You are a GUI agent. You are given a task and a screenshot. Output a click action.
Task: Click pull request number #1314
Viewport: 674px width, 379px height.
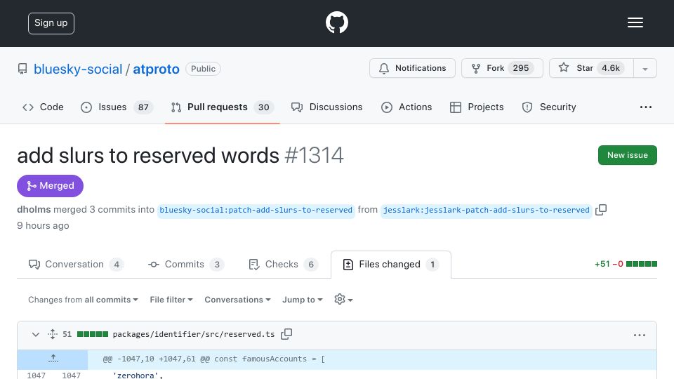tap(314, 155)
